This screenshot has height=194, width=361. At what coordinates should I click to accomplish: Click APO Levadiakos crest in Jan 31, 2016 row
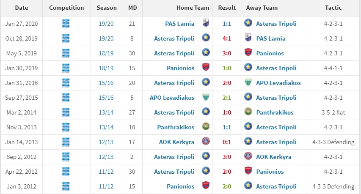[248, 83]
